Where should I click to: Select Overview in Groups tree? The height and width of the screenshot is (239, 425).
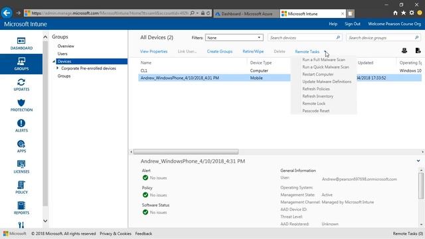pyautogui.click(x=66, y=46)
